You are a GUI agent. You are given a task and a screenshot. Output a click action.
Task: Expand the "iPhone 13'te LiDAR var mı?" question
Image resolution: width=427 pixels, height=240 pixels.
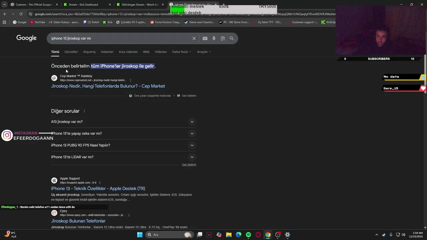[123, 157]
